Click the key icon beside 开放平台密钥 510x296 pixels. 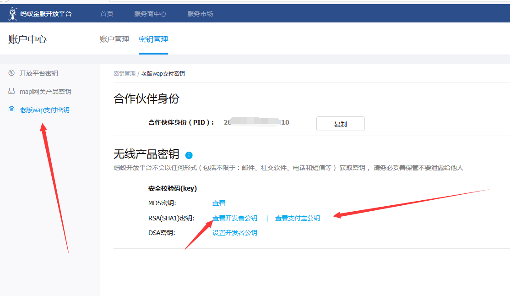pyautogui.click(x=11, y=73)
